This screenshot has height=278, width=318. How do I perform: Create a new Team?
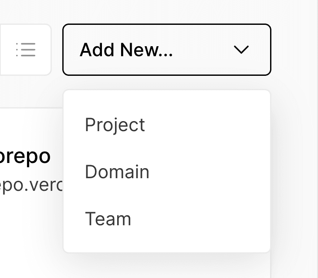click(108, 219)
